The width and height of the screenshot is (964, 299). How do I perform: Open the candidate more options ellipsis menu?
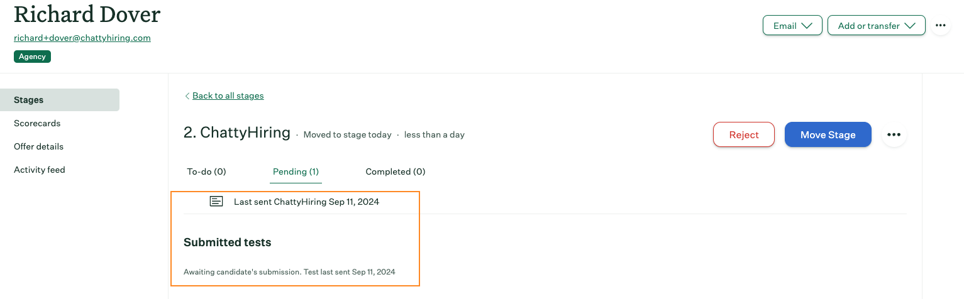pos(940,26)
